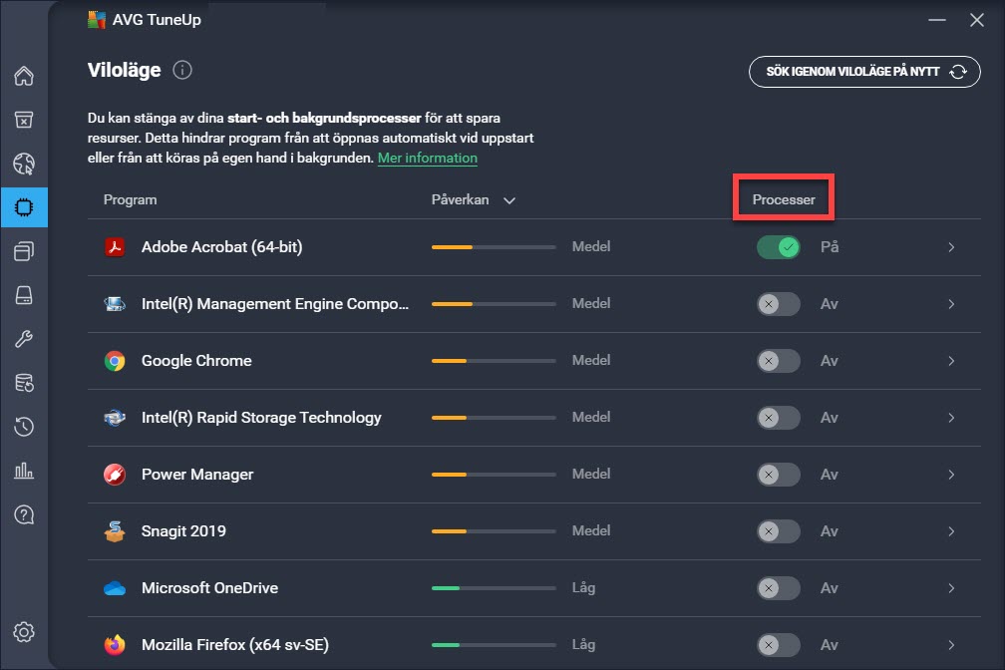Select the Power Manager program name

pyautogui.click(x=197, y=475)
